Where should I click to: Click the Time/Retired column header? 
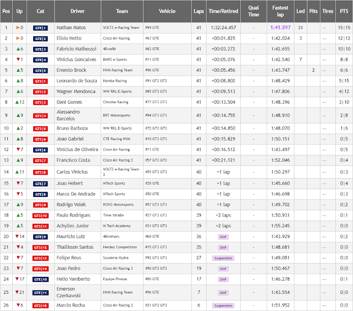click(223, 11)
